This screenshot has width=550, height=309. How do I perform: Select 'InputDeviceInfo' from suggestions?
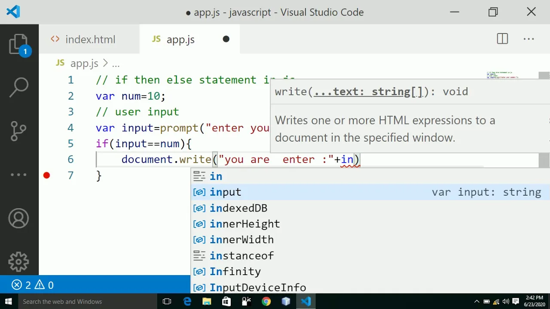tap(370, 287)
